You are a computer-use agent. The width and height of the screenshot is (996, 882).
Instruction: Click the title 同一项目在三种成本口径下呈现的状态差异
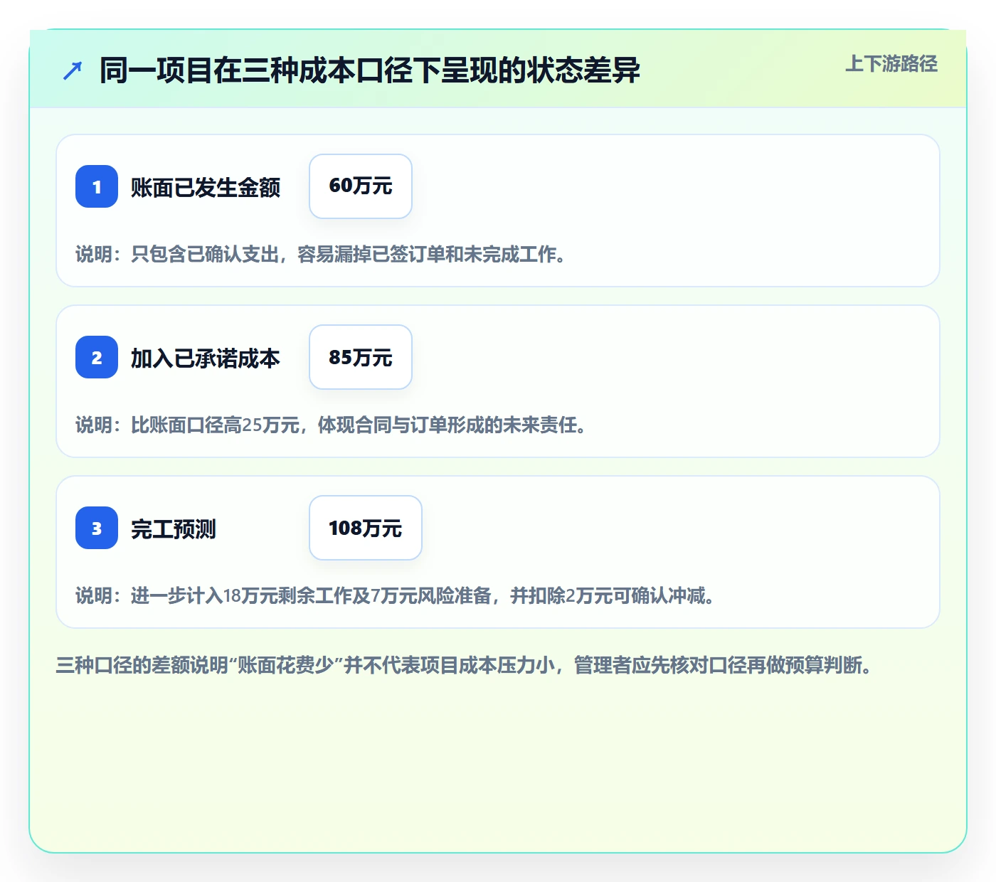pyautogui.click(x=370, y=70)
